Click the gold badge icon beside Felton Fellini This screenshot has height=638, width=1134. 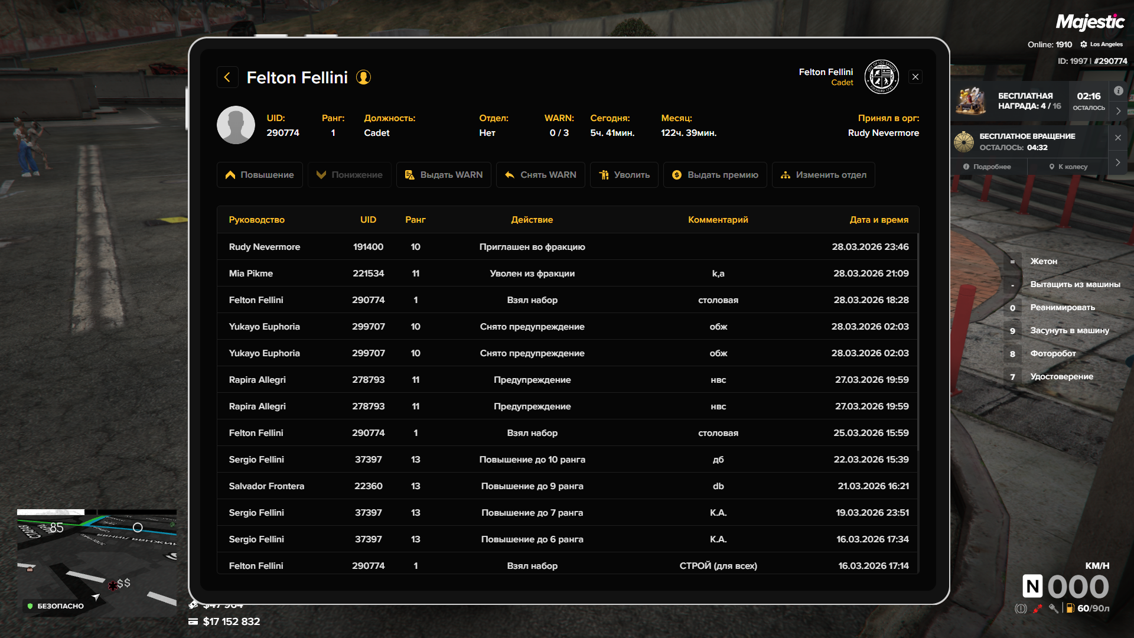[x=363, y=77]
